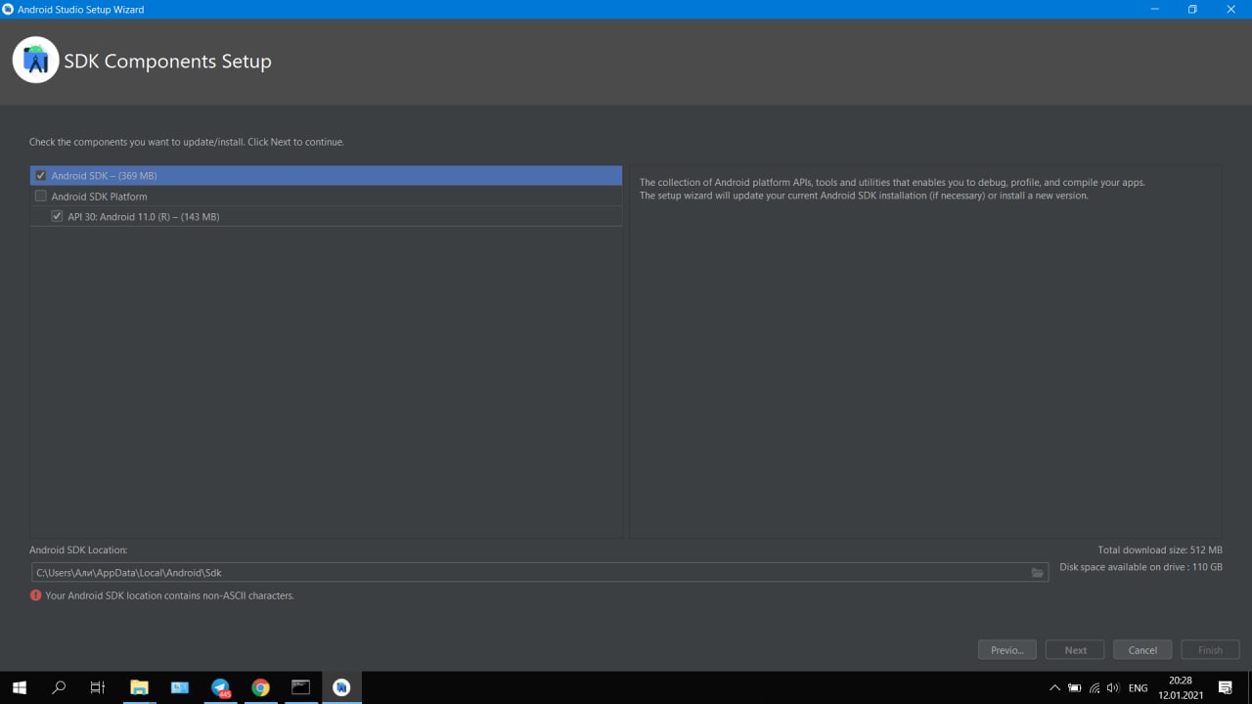
Task: Select API 30: Android 11.0 (R) row label
Action: coord(143,217)
